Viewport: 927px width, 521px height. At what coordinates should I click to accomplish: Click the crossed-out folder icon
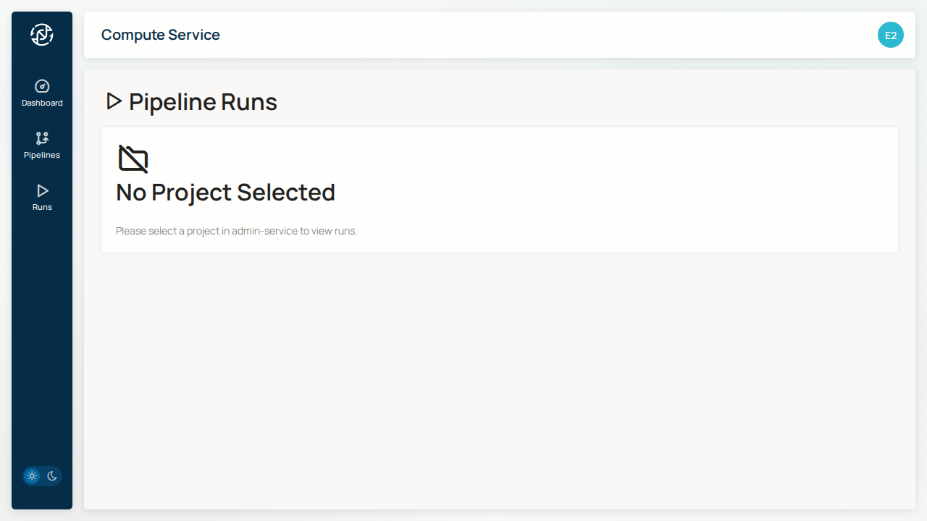click(x=133, y=159)
